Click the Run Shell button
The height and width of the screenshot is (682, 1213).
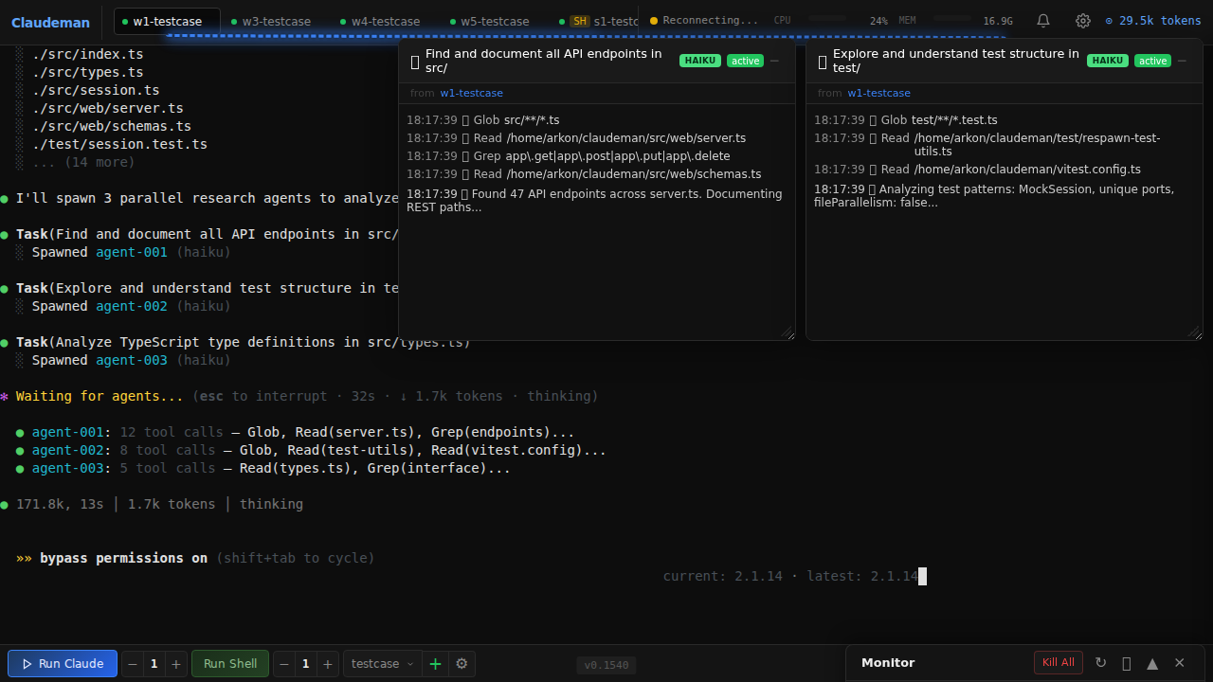(x=230, y=663)
